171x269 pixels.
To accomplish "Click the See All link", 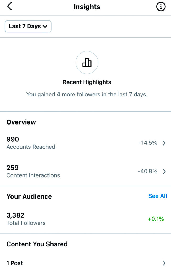I will (x=158, y=196).
